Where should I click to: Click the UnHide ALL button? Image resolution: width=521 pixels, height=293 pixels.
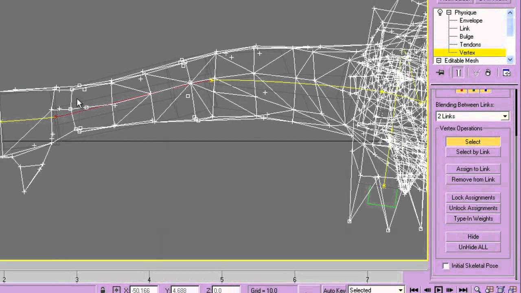click(473, 247)
